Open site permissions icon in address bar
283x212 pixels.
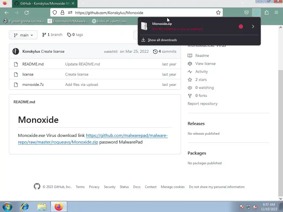pos(70,12)
